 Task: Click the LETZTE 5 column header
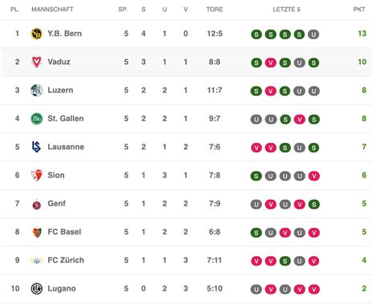tap(286, 10)
